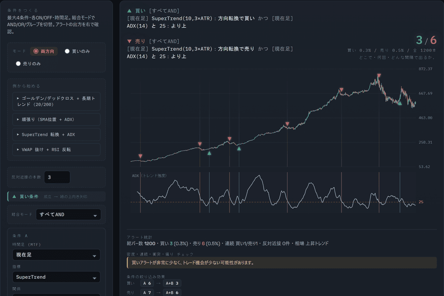Load the VWAP 抜け + RSI 反転 example
This screenshot has height=296, width=444.
coord(56,149)
